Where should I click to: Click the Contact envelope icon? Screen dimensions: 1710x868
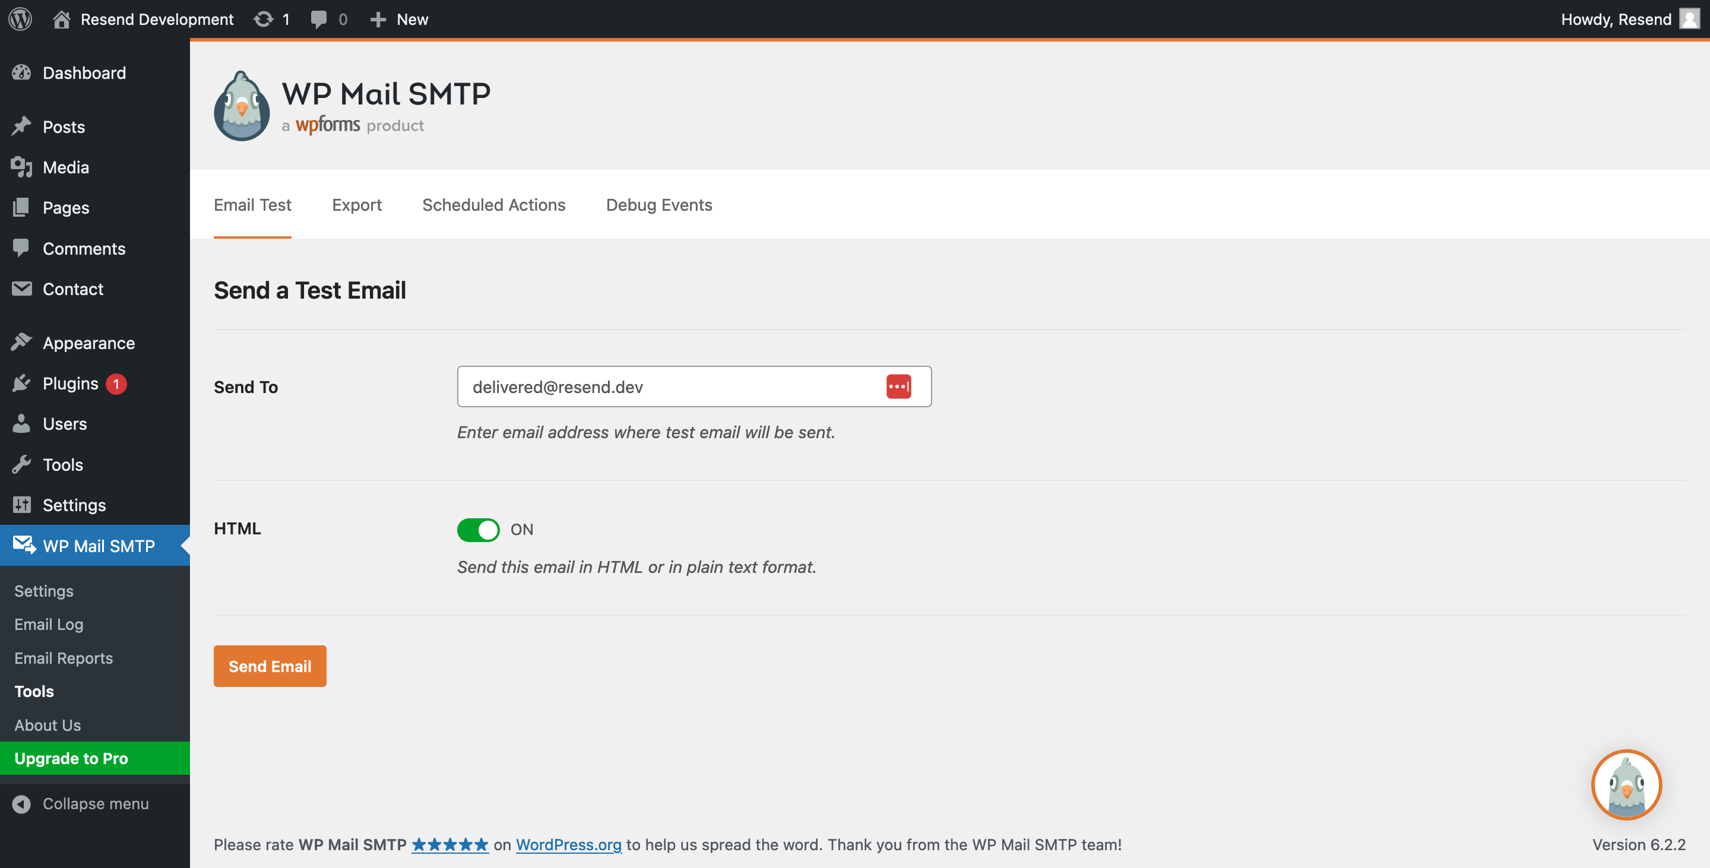[x=22, y=289]
